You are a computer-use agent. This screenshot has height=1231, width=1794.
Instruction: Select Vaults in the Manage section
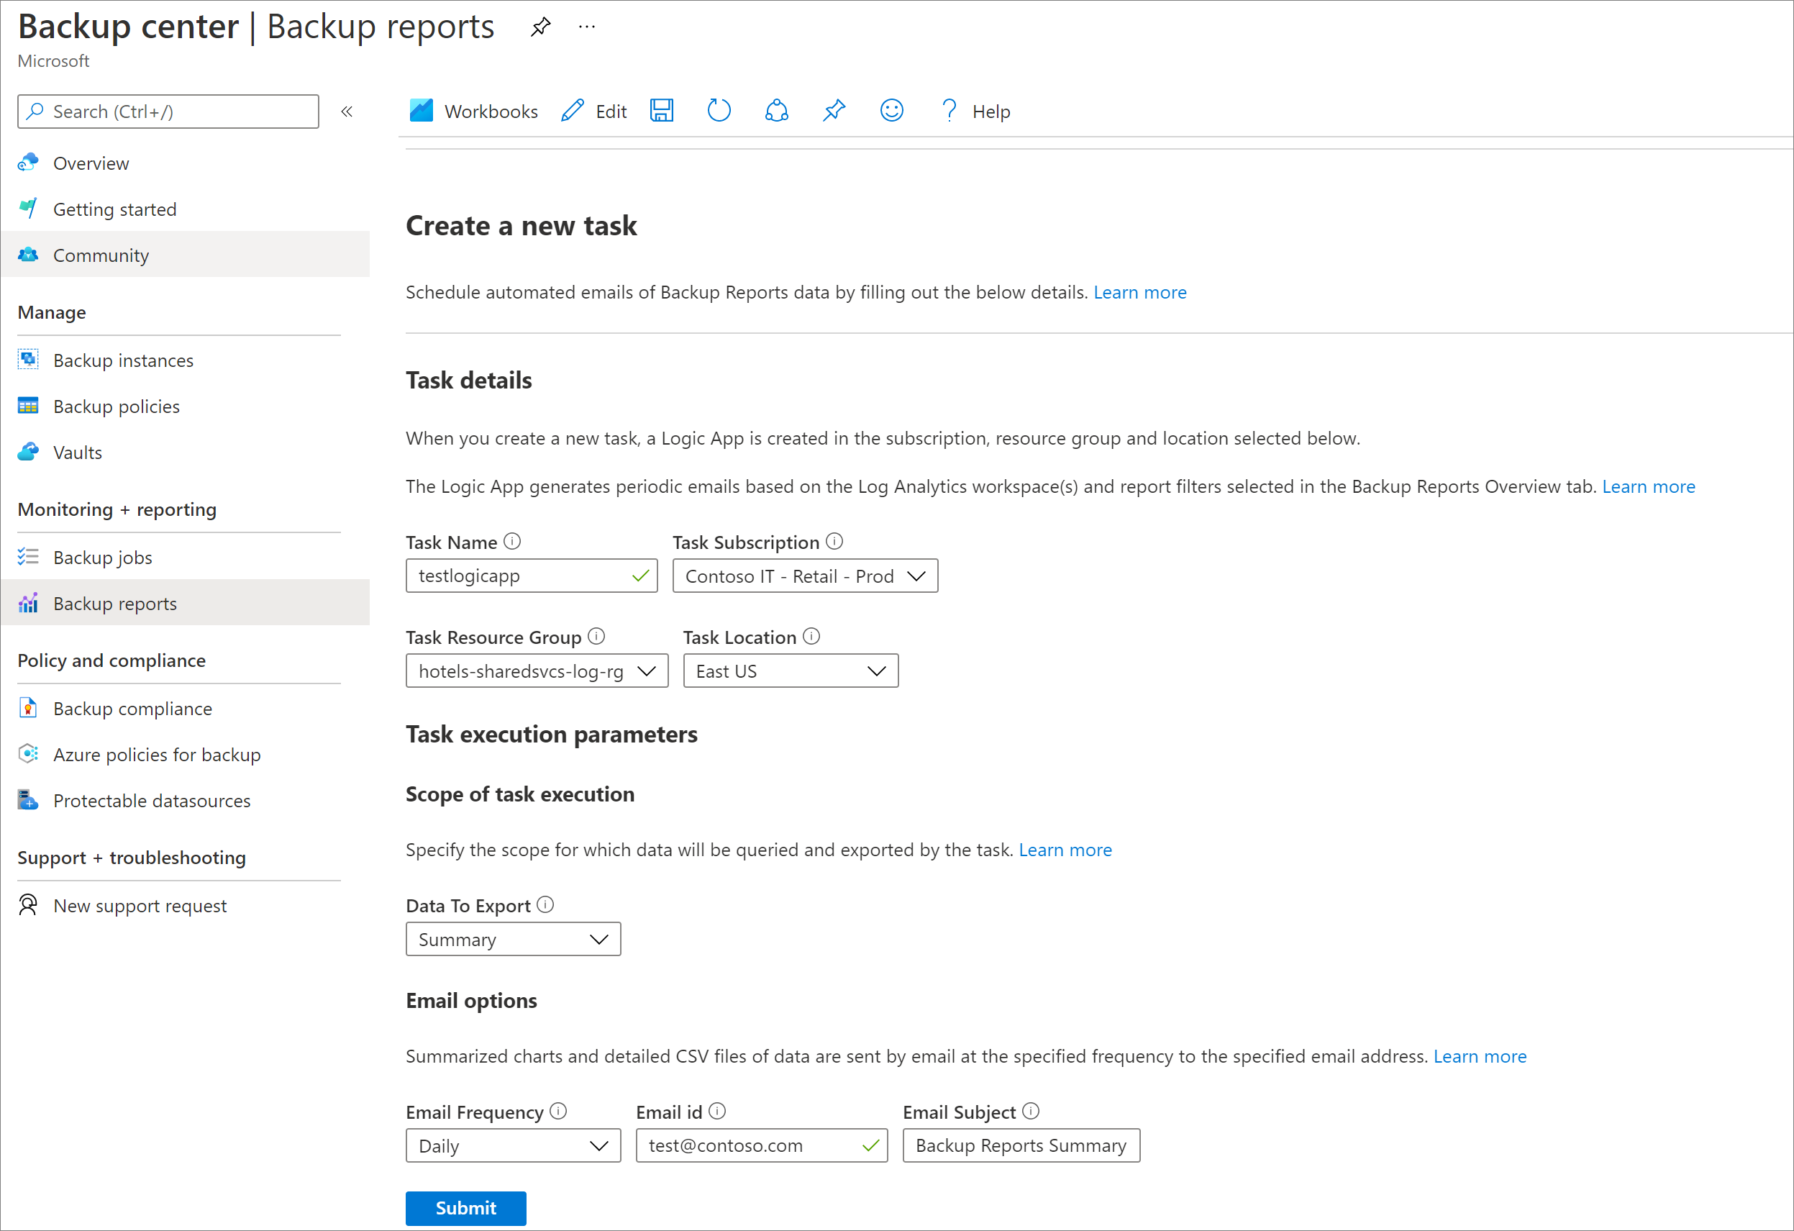77,453
